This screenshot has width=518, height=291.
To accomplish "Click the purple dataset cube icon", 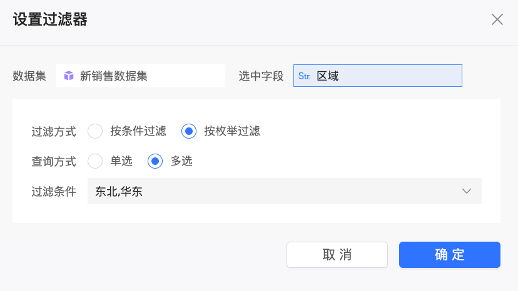I will (x=69, y=76).
